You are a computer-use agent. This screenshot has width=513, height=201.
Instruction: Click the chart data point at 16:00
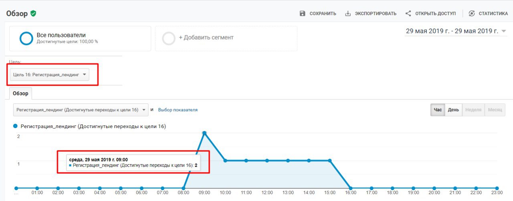click(x=351, y=188)
